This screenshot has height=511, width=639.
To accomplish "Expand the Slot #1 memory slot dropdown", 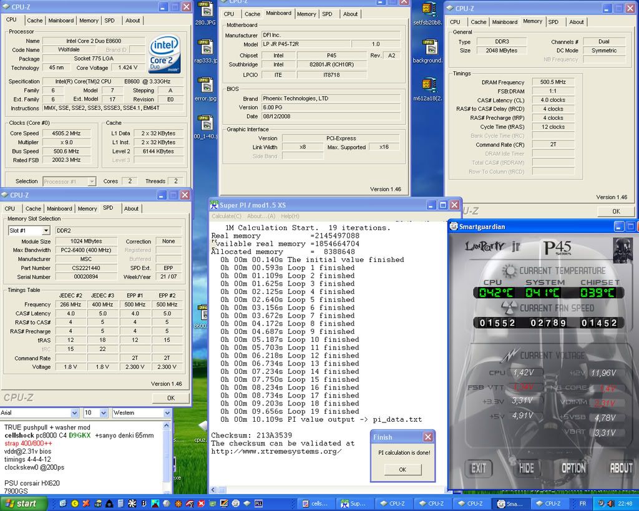I will [x=46, y=231].
